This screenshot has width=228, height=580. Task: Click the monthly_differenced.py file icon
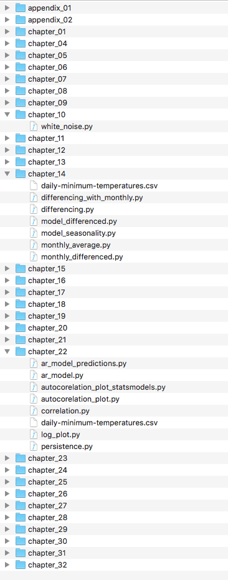(34, 256)
